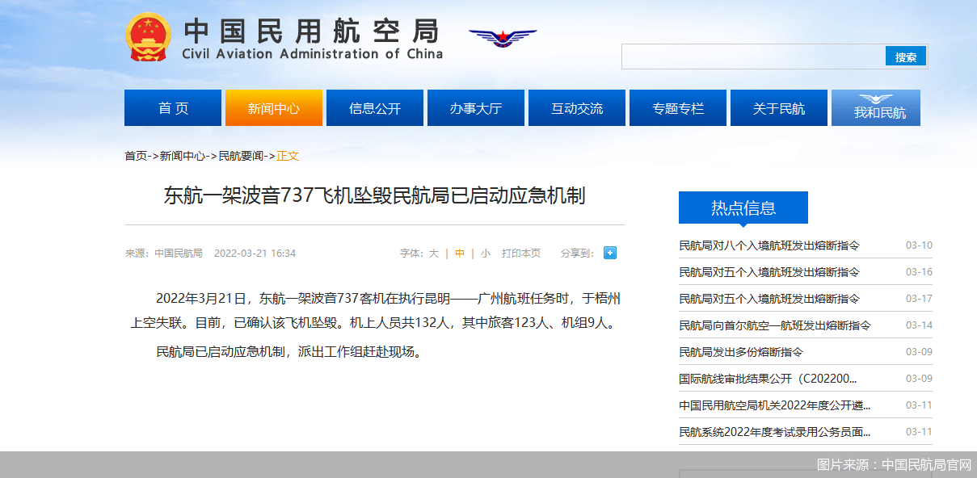Click 打印本页 to print the page

point(521,254)
